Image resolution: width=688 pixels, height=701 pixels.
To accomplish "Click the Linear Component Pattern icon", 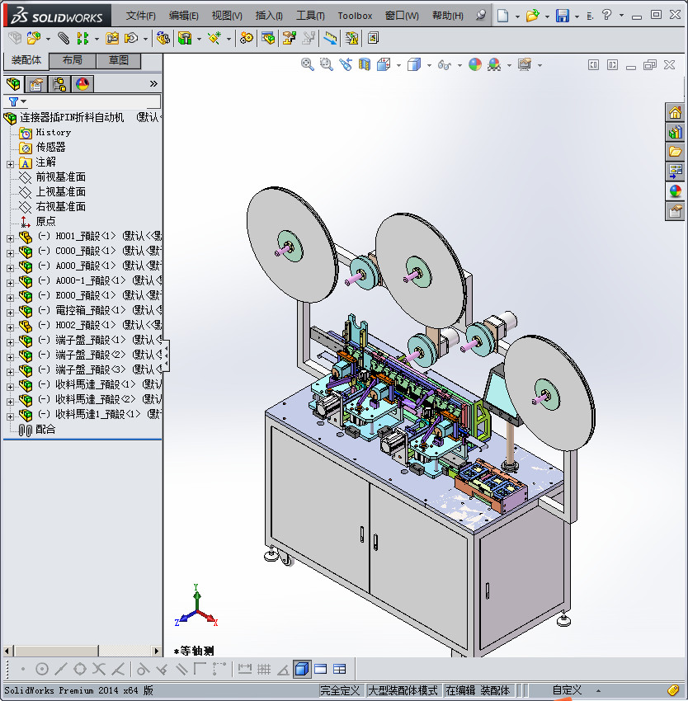I will (82, 38).
